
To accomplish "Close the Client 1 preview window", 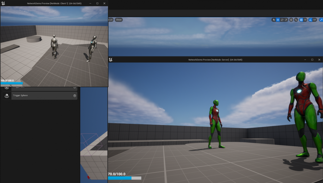I will click(x=104, y=3).
